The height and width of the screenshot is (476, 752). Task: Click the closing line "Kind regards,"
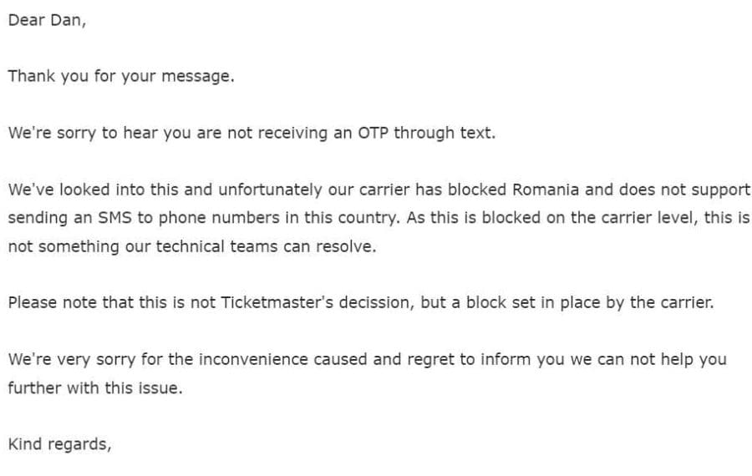[x=60, y=445]
